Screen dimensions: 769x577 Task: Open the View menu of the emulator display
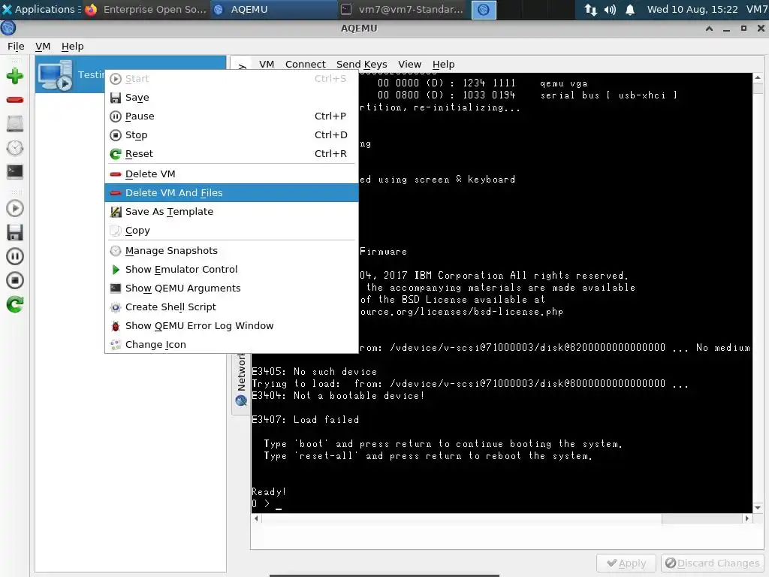(x=409, y=65)
